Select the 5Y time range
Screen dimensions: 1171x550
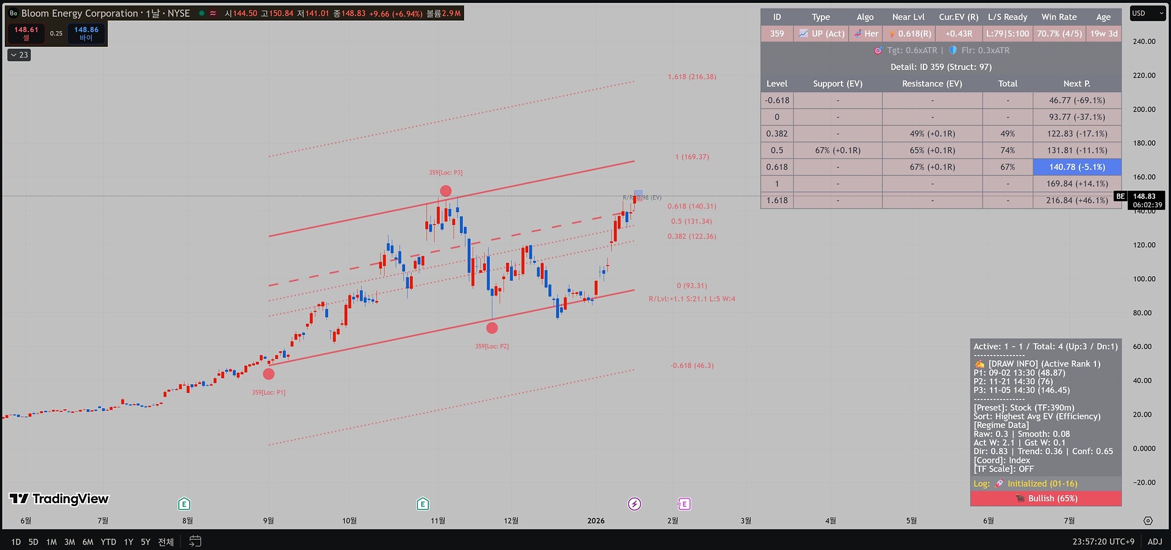tap(145, 541)
